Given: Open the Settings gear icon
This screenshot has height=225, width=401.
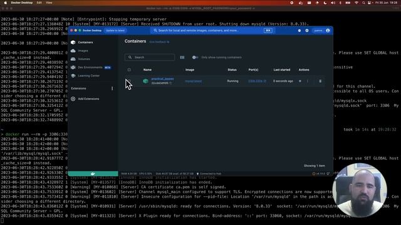Looking at the screenshot, I should click(307, 31).
